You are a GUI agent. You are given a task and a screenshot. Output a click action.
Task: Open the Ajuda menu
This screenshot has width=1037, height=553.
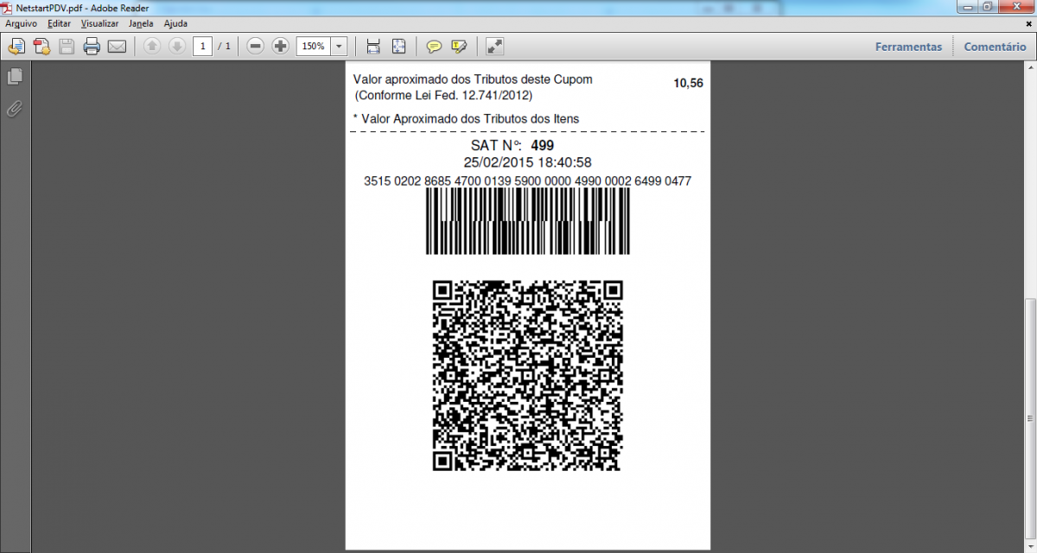(x=175, y=23)
